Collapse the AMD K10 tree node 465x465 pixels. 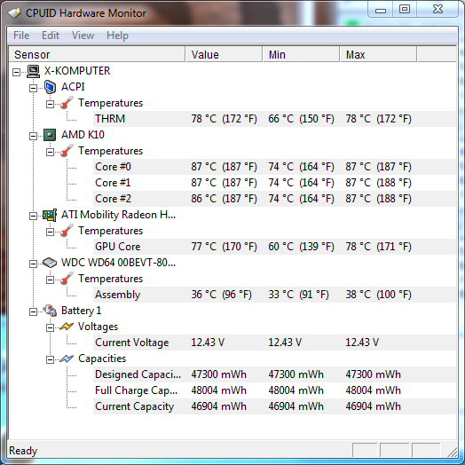coord(33,136)
